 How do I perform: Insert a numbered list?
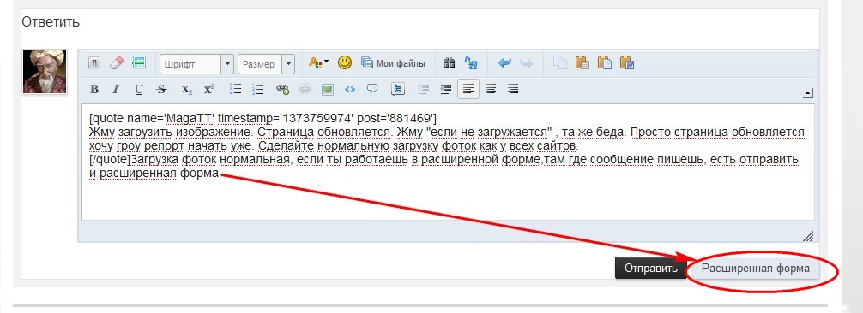(x=257, y=89)
